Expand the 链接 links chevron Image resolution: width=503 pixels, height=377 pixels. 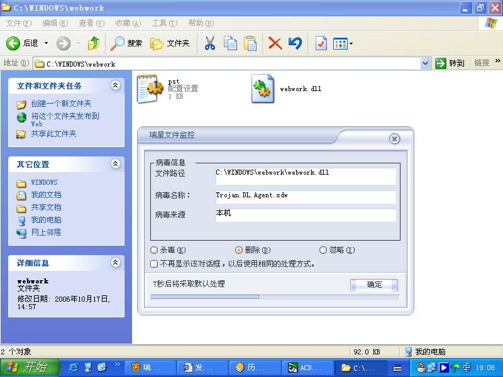(497, 61)
